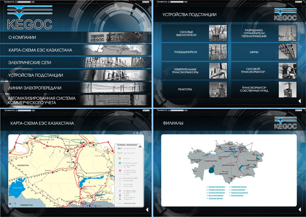Viewport: 306px width, 217px height.
Task: Click the ФИЛИАЛЫ screen heading
Action: (173, 123)
